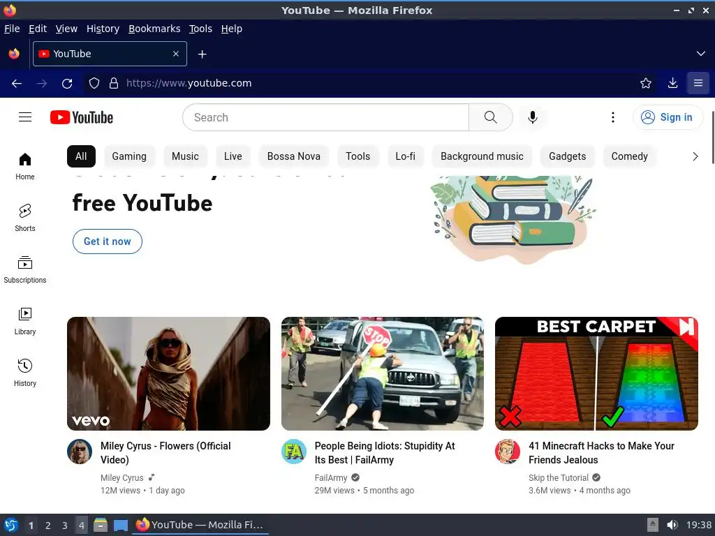Select the Comedy filter chip
Screen dimensions: 715x536
(x=629, y=156)
